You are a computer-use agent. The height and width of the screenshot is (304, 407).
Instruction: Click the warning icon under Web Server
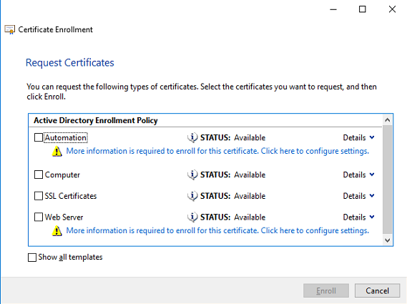click(x=57, y=231)
